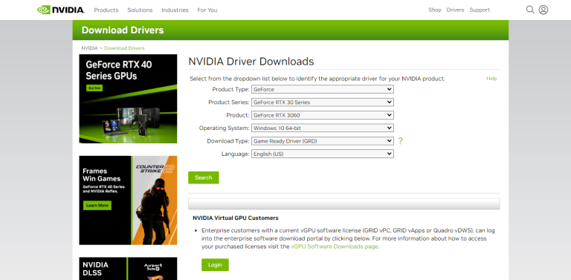Click Buy Now on the RTX 40 banner

click(94, 88)
